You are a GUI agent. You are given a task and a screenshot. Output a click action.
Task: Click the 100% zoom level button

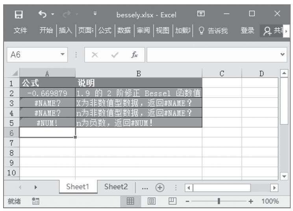pyautogui.click(x=270, y=201)
